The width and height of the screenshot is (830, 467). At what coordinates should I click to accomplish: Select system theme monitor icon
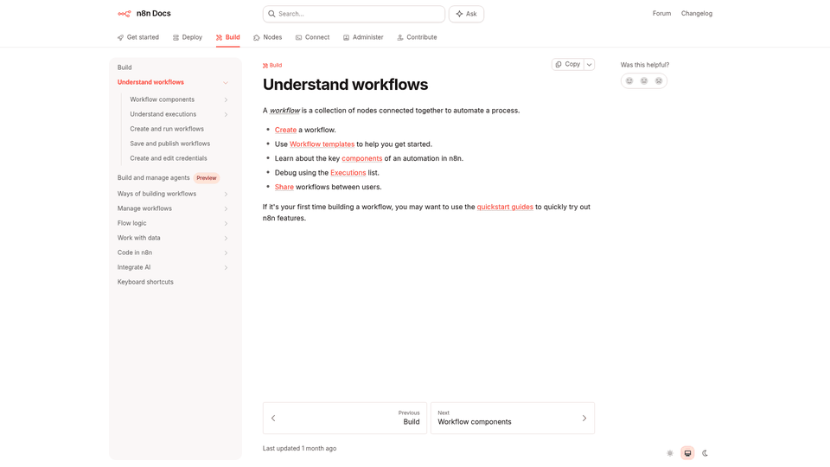tap(687, 453)
